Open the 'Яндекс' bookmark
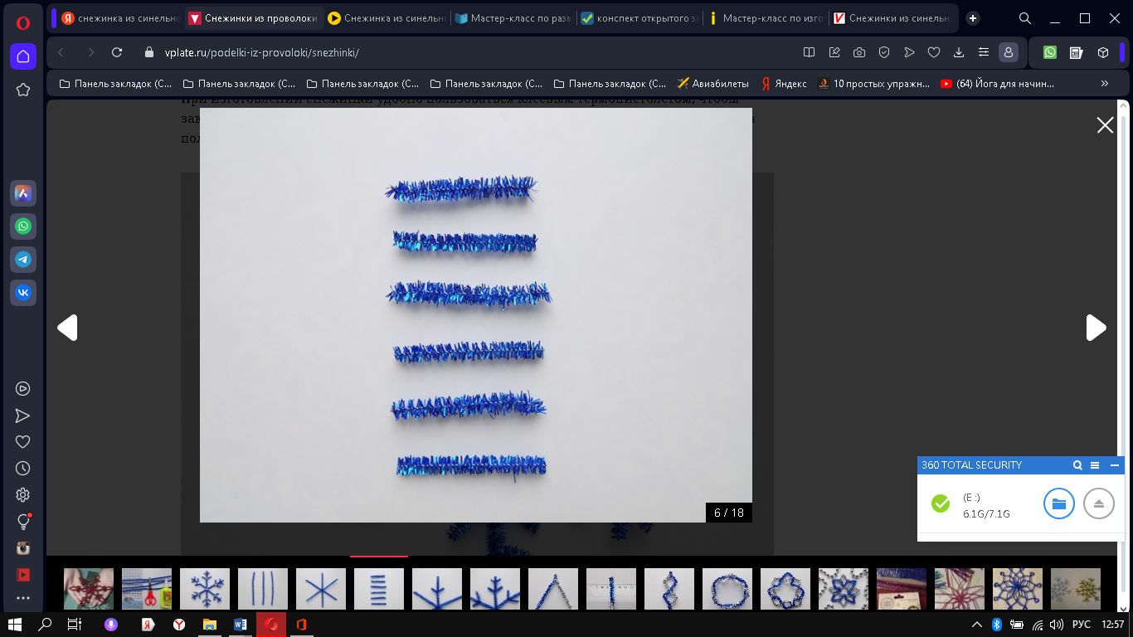This screenshot has width=1133, height=637. [x=784, y=84]
